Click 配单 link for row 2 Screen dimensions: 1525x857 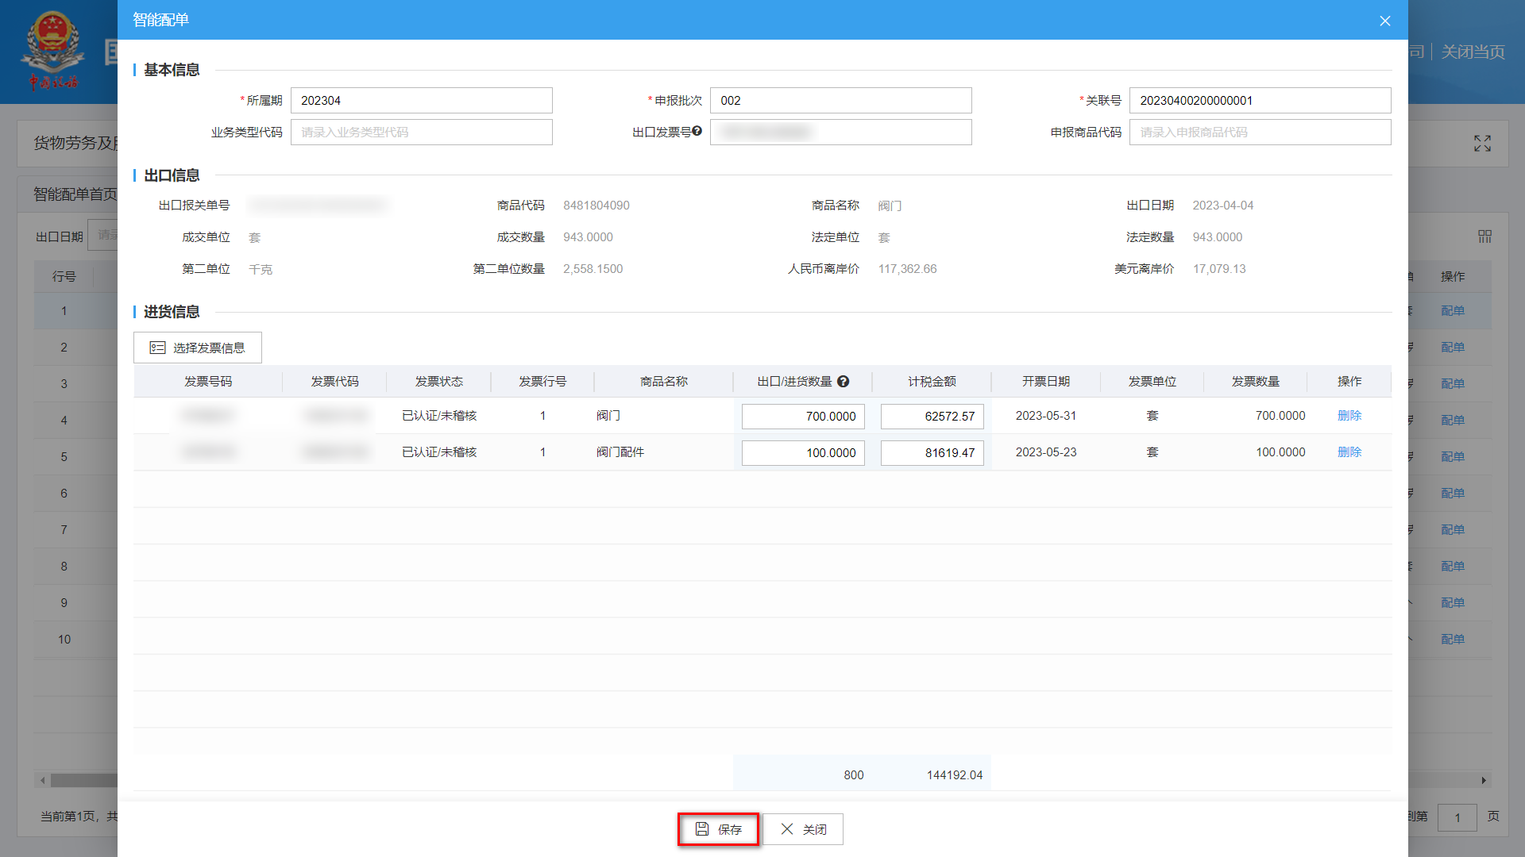1452,348
